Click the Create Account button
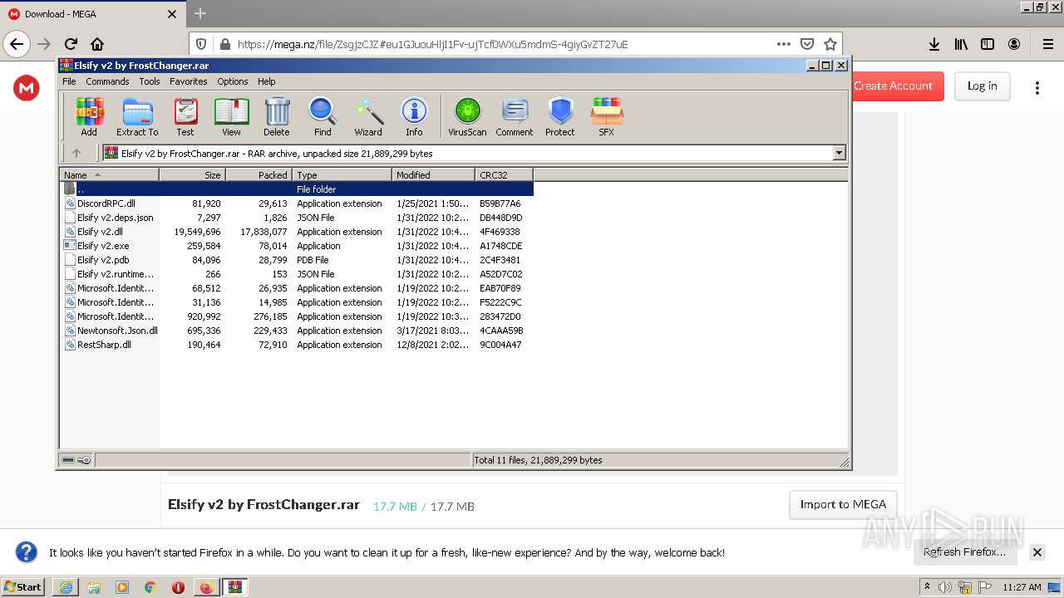The image size is (1064, 598). click(x=893, y=86)
